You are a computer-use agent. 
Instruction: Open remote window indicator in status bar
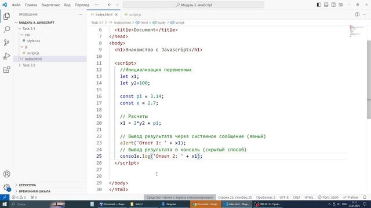point(5,197)
